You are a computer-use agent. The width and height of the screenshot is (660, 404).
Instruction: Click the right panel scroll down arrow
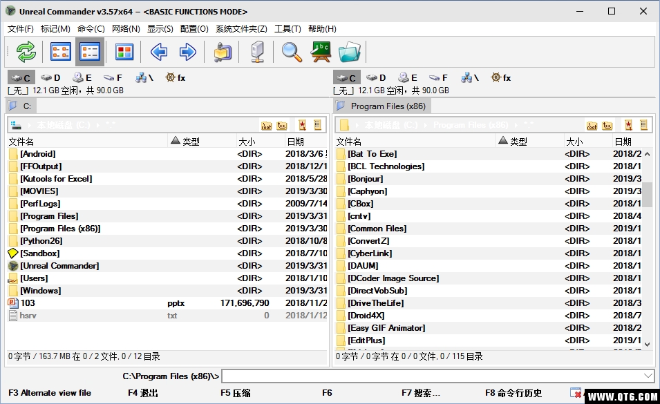pos(648,345)
